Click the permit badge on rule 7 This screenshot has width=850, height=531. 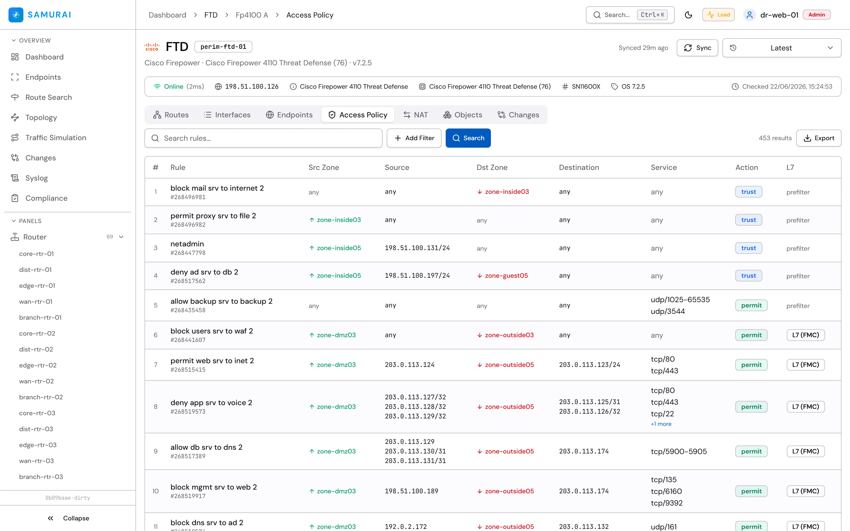click(x=751, y=365)
